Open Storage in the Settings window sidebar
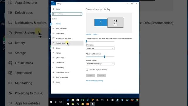Image resolution: width=188 pixels, height=106 pixels. 58,53
